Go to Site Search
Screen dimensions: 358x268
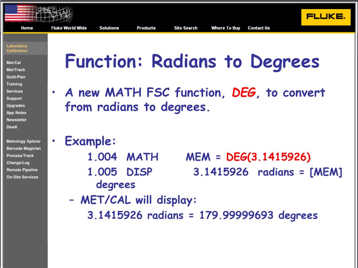point(186,28)
